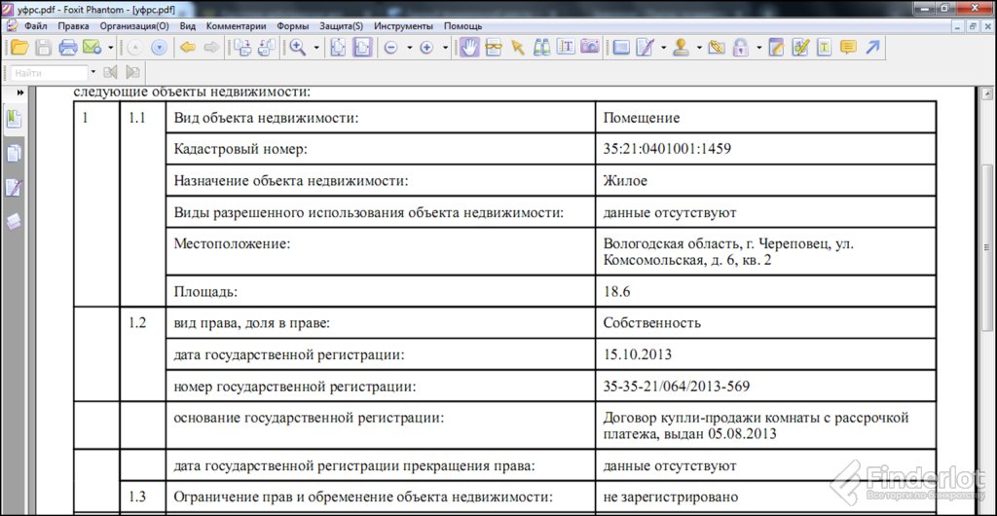Open search with the binoculars icon

(x=541, y=47)
